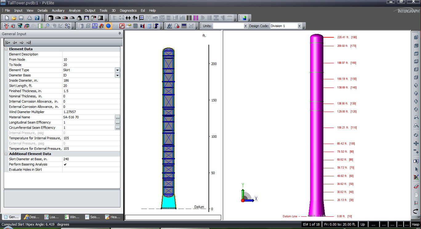Switch to the Heading tab

tap(113, 217)
